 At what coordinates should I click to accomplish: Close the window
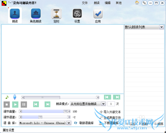162,3
